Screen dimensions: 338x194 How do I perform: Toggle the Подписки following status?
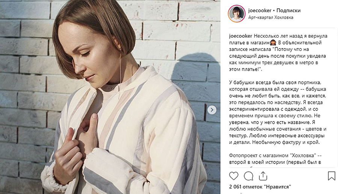(x=288, y=11)
